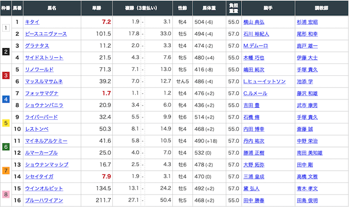Select body weight 490 (+18)

[x=206, y=141]
